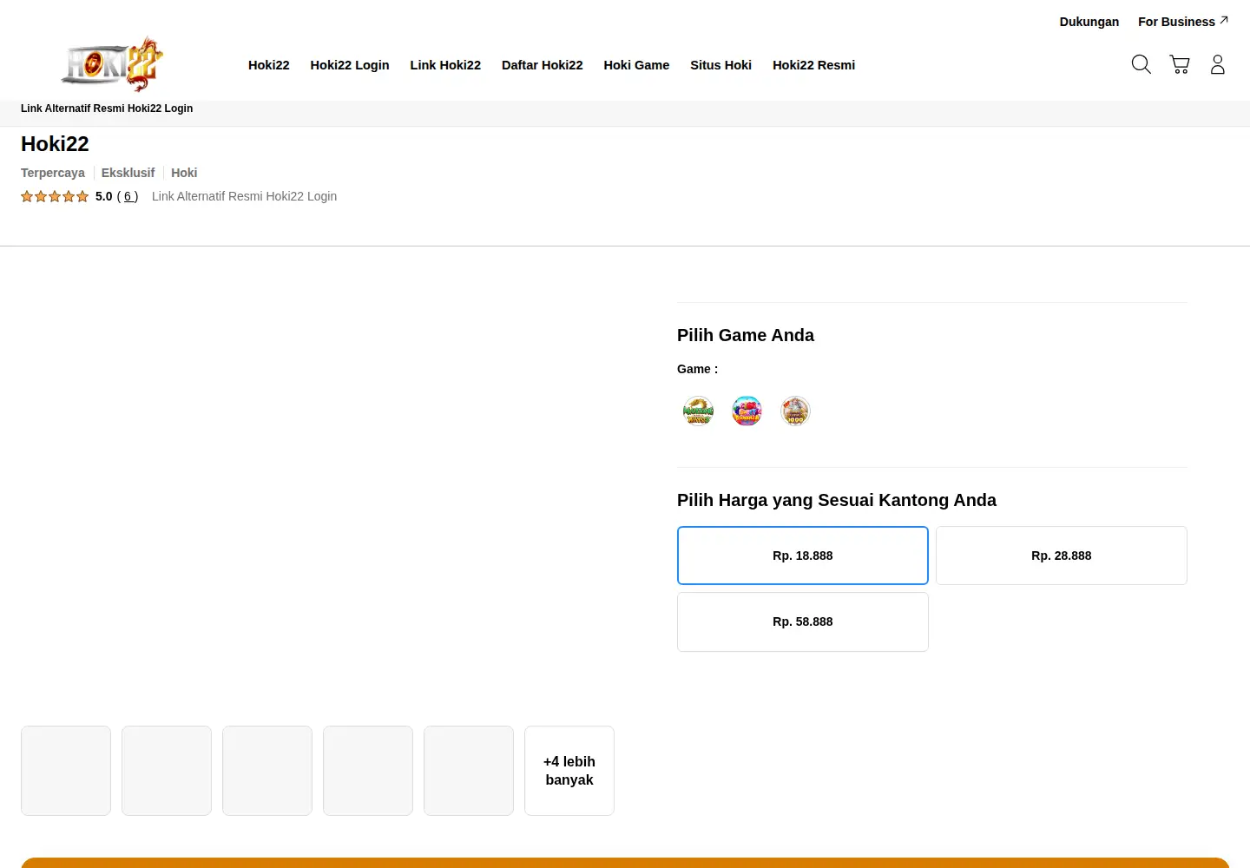Click the 5.0 rating score

tap(104, 196)
